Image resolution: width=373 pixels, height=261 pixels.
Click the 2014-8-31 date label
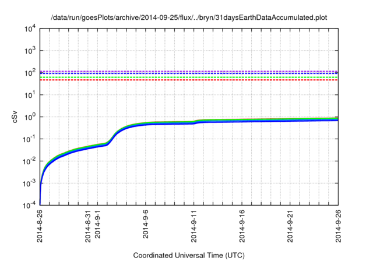click(x=88, y=226)
